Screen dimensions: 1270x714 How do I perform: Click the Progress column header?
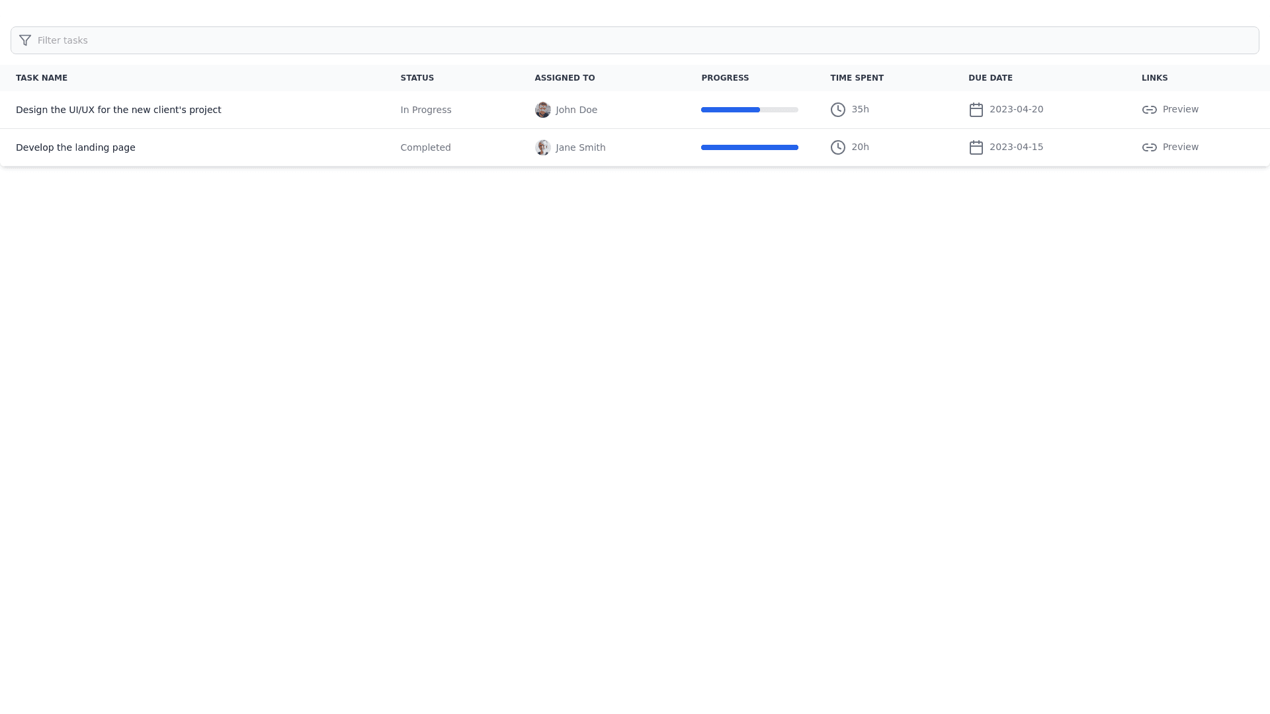[725, 78]
